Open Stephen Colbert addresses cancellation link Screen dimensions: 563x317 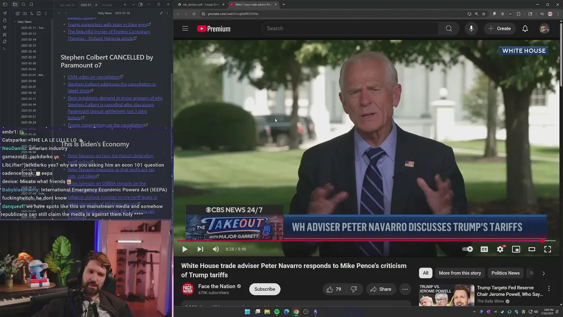point(112,87)
